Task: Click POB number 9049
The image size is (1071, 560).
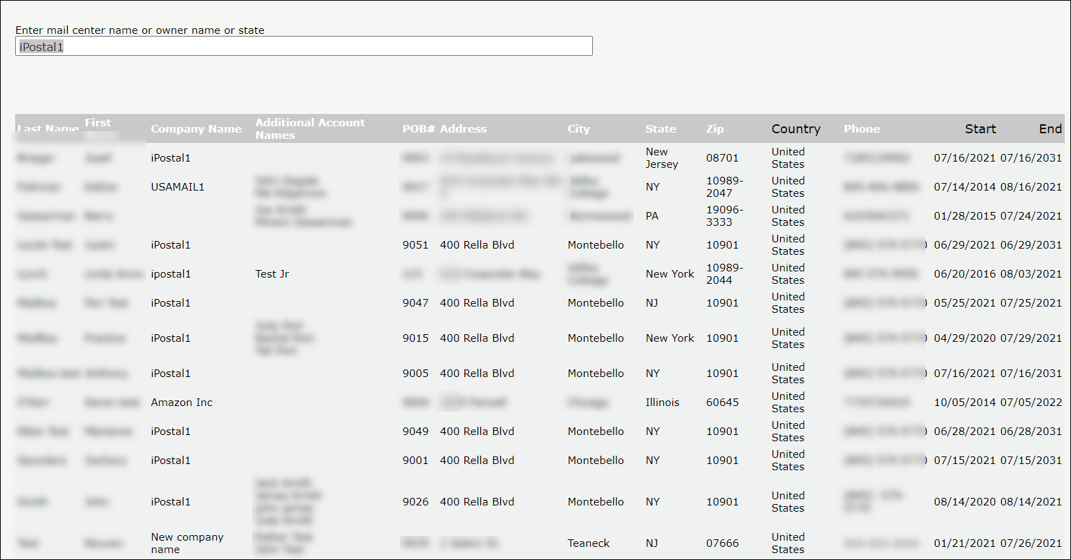Action: (415, 432)
